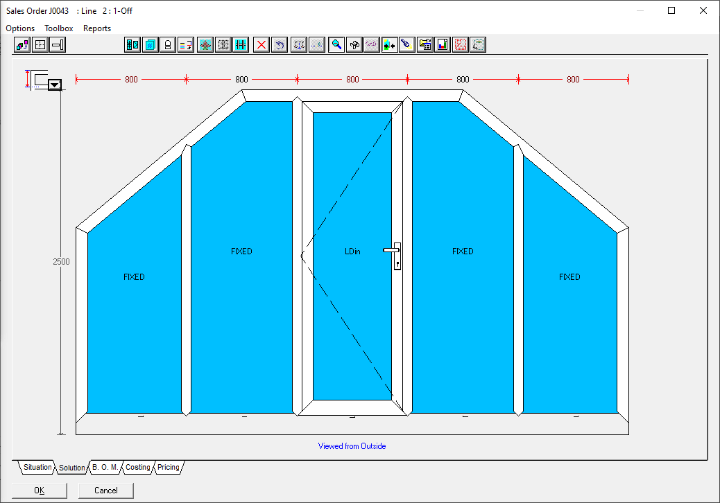Click the blue undo arrow icon

point(279,45)
